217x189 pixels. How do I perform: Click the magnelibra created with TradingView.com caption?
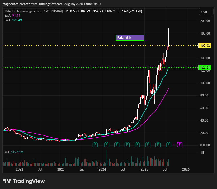(52, 4)
